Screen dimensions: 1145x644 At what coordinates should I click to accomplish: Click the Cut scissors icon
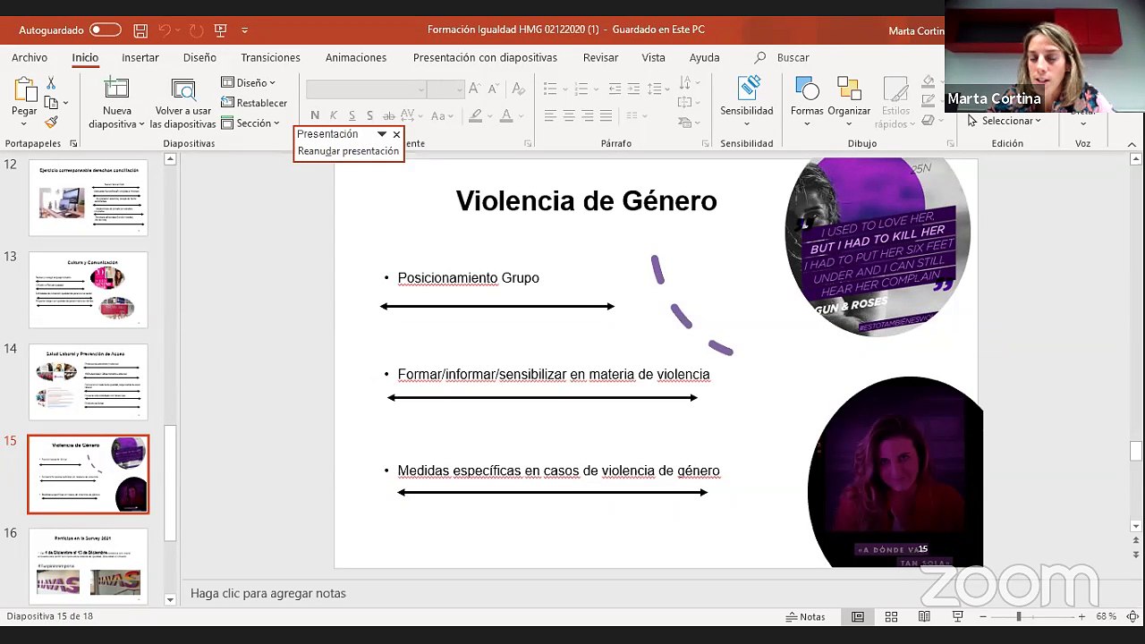click(51, 83)
